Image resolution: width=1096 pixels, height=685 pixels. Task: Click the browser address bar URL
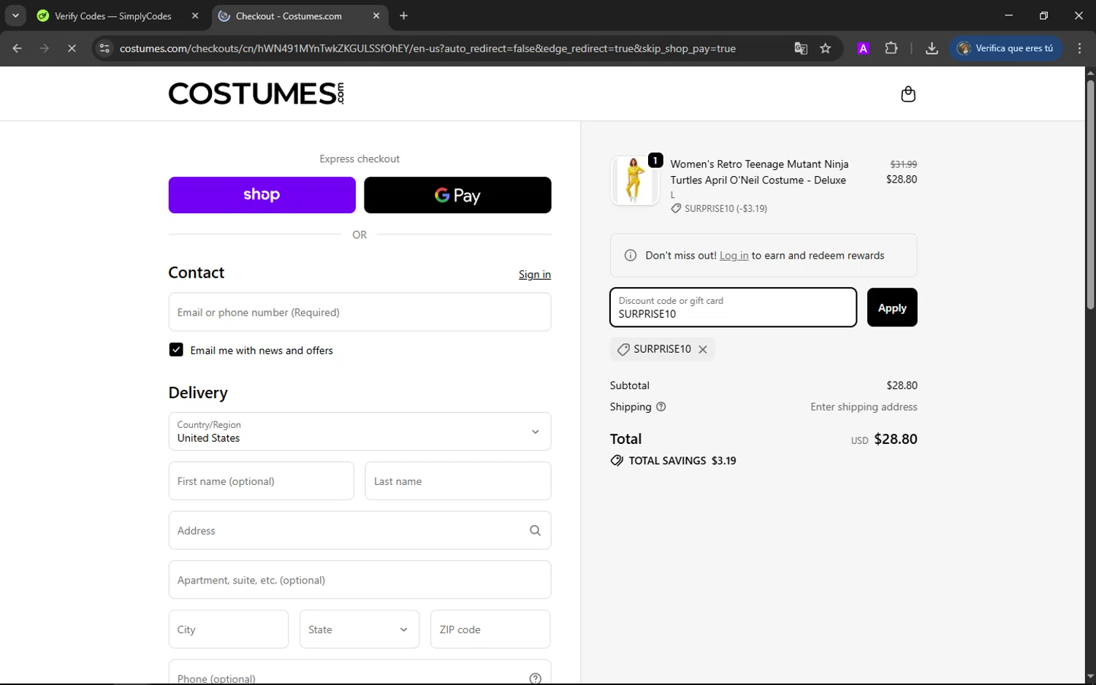point(427,48)
